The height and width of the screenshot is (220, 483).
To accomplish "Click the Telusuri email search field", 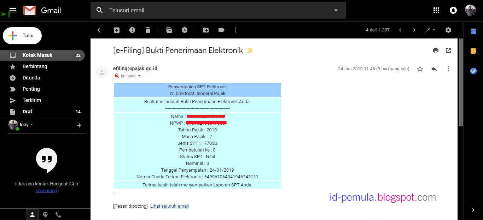I will [x=218, y=10].
